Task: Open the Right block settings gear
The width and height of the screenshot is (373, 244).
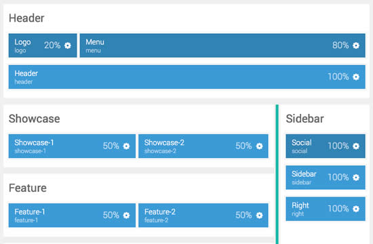Action: 356,209
